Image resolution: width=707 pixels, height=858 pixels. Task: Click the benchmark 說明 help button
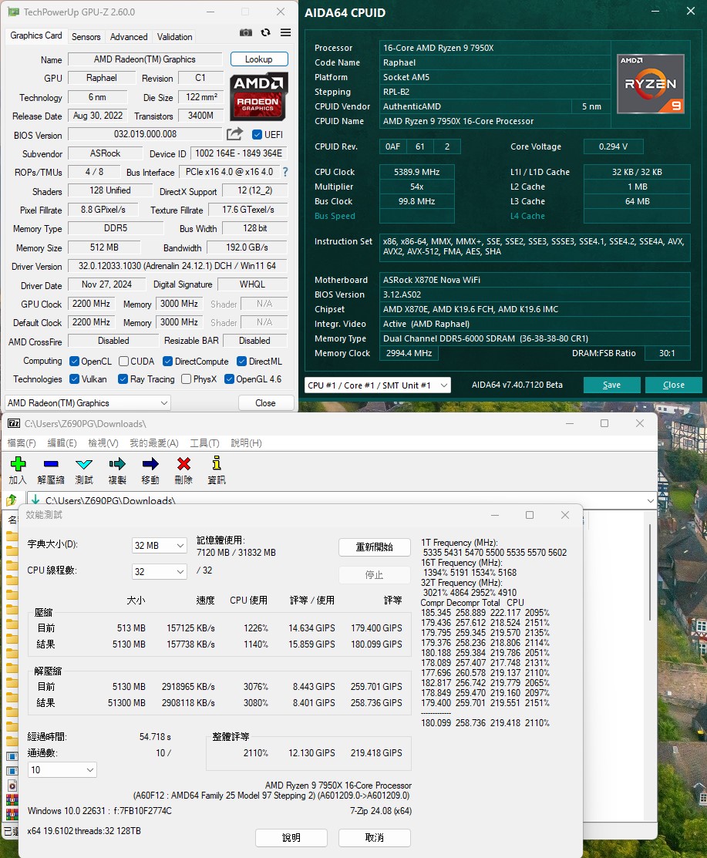click(291, 838)
